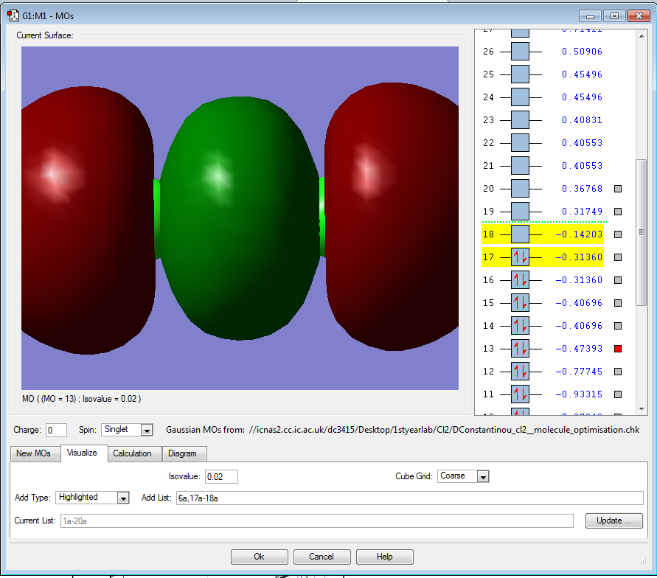Click the occupied orbital icon for MO 11
This screenshot has height=578, width=657.
520,394
